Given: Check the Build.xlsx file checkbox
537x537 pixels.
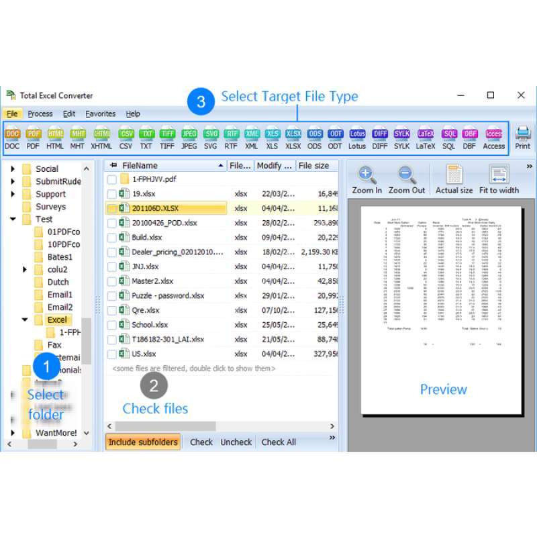Looking at the screenshot, I should pos(111,237).
